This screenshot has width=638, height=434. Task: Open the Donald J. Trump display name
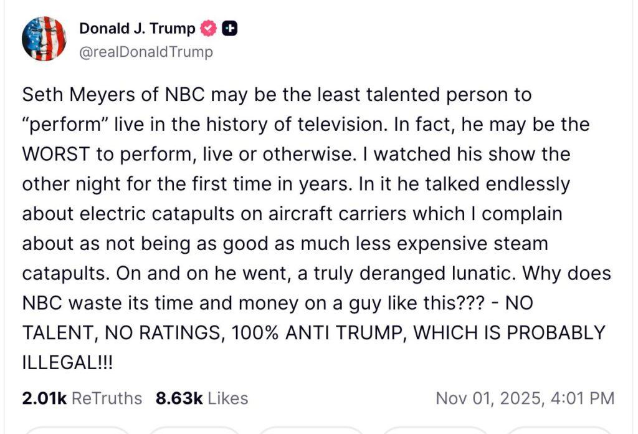click(x=137, y=29)
